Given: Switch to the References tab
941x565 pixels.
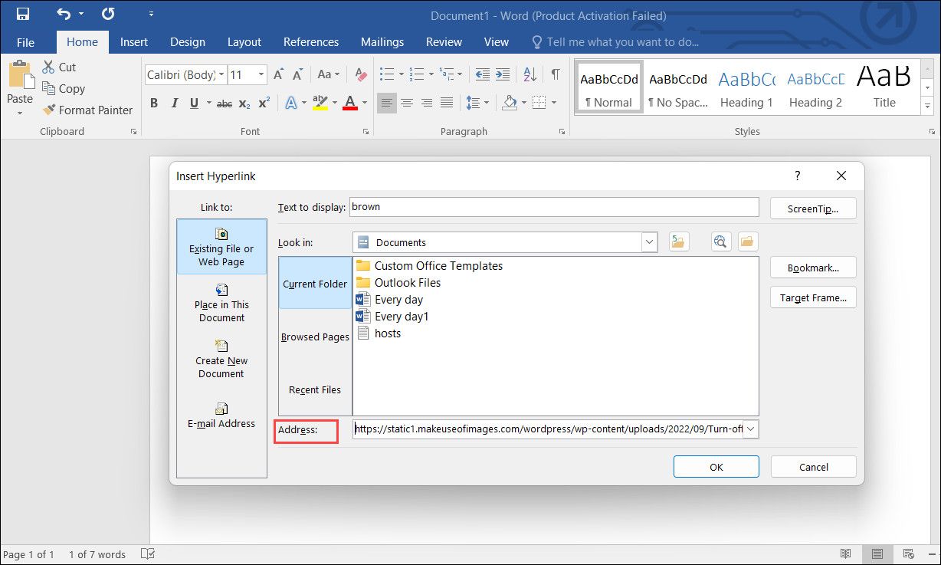Looking at the screenshot, I should point(311,42).
